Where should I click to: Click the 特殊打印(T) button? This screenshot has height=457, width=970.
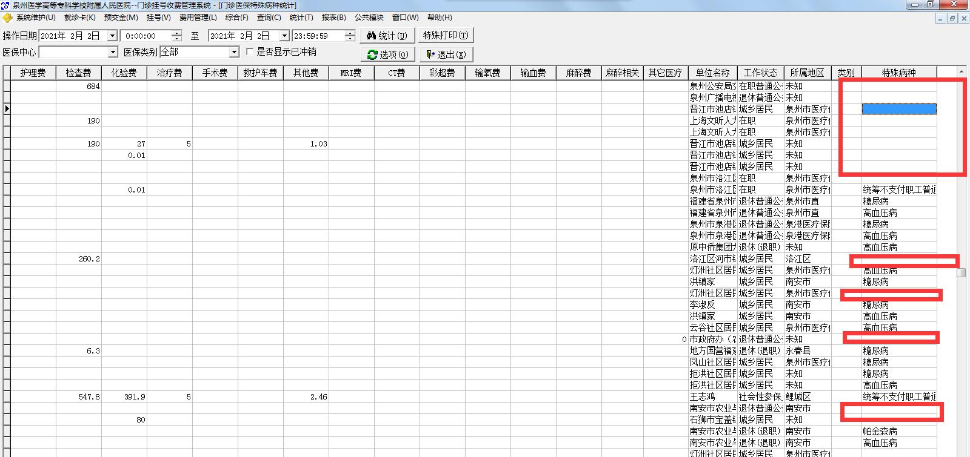[x=446, y=36]
